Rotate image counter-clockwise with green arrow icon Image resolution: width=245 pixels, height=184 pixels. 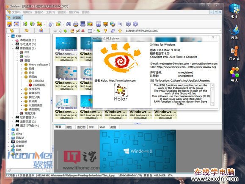click(x=25, y=24)
